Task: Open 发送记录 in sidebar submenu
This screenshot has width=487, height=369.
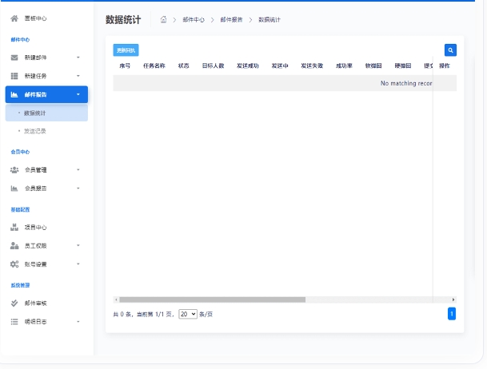Action: point(35,131)
